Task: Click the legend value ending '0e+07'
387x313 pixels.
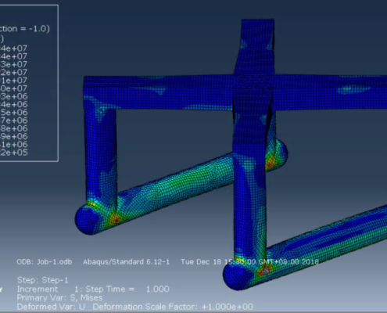Action: tap(13, 88)
